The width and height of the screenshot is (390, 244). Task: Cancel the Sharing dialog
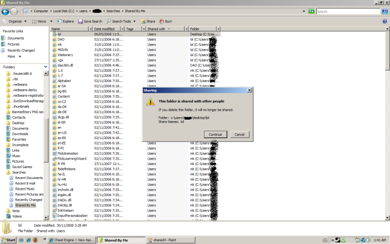click(x=239, y=134)
